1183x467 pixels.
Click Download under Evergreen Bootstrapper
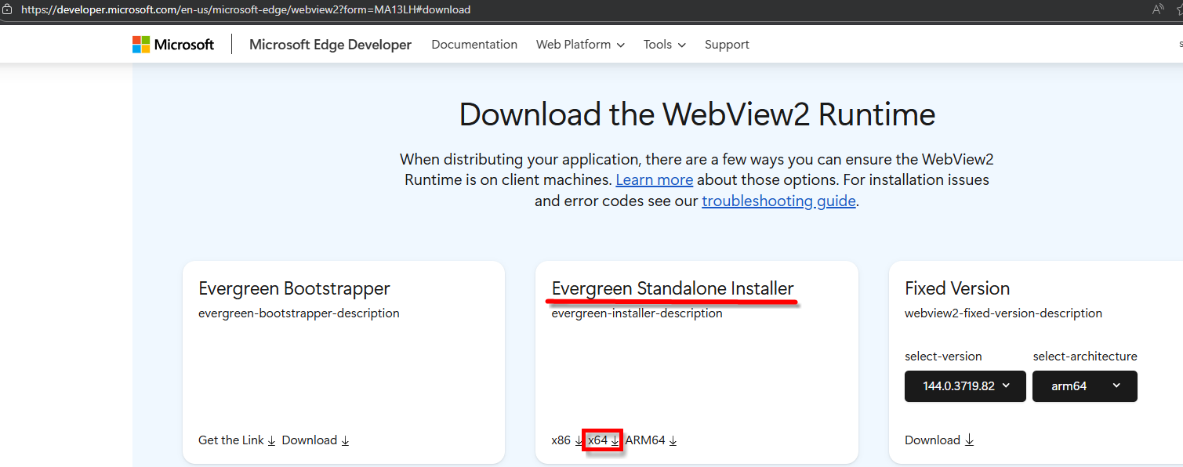click(315, 440)
